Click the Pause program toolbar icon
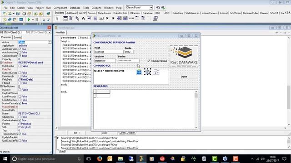 37,19
